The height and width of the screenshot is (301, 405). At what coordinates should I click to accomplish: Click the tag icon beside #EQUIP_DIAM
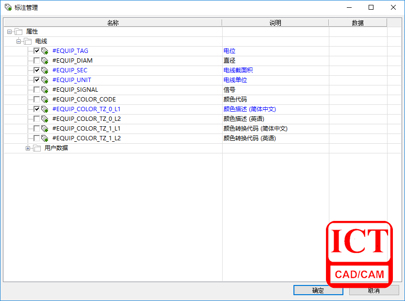pyautogui.click(x=45, y=61)
